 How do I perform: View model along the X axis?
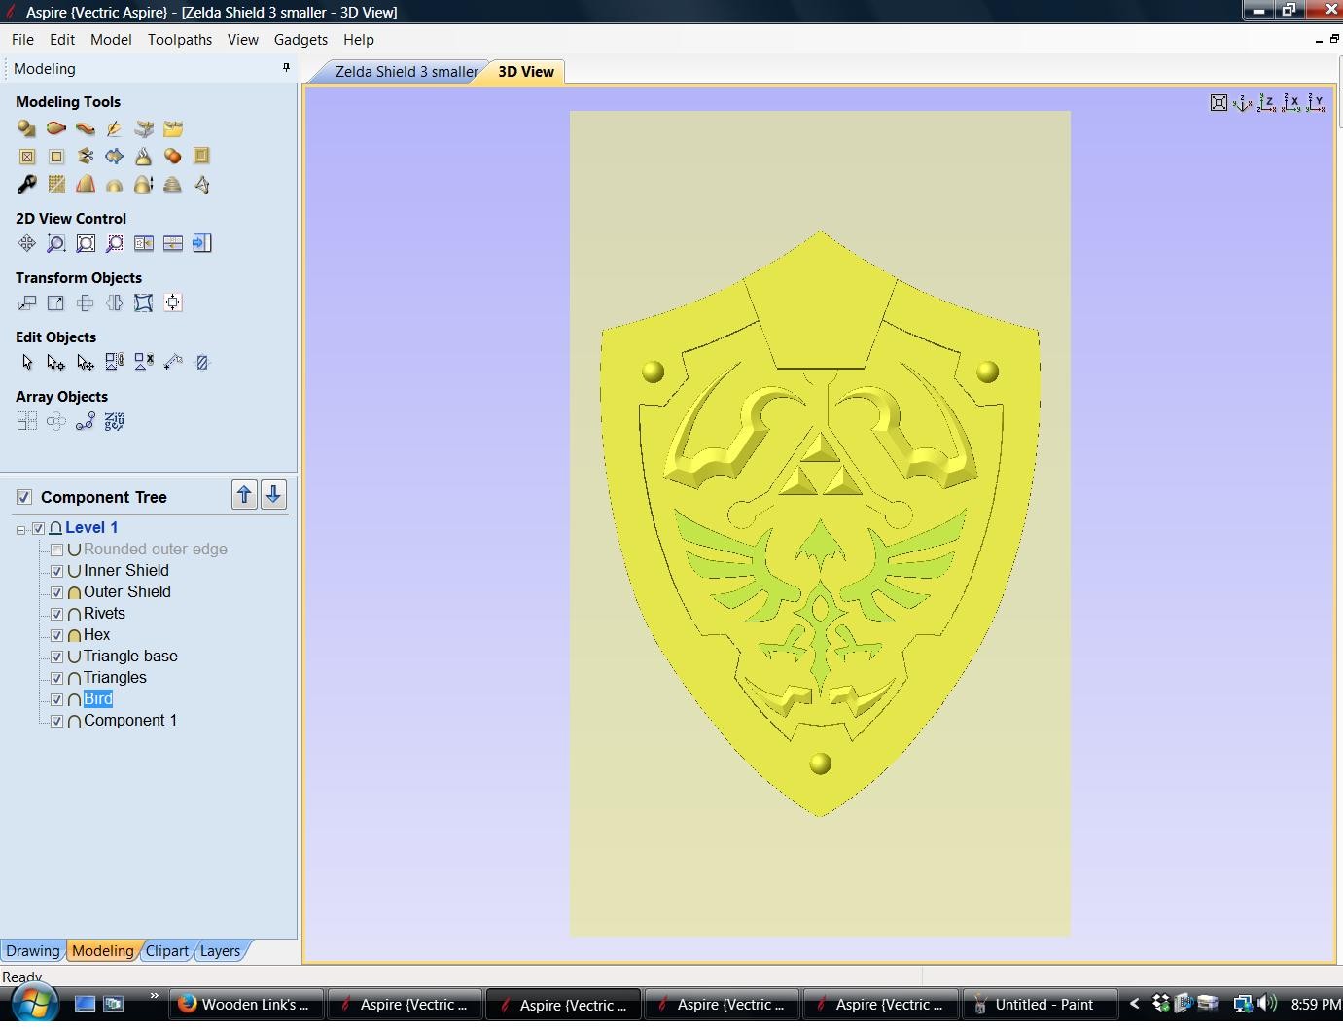point(1291,102)
